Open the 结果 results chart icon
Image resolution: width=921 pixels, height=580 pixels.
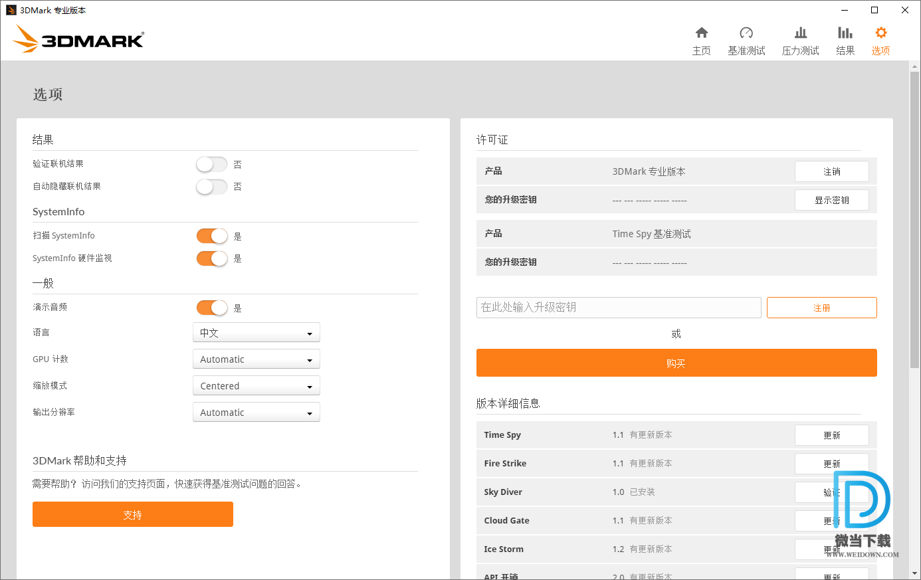[x=845, y=33]
